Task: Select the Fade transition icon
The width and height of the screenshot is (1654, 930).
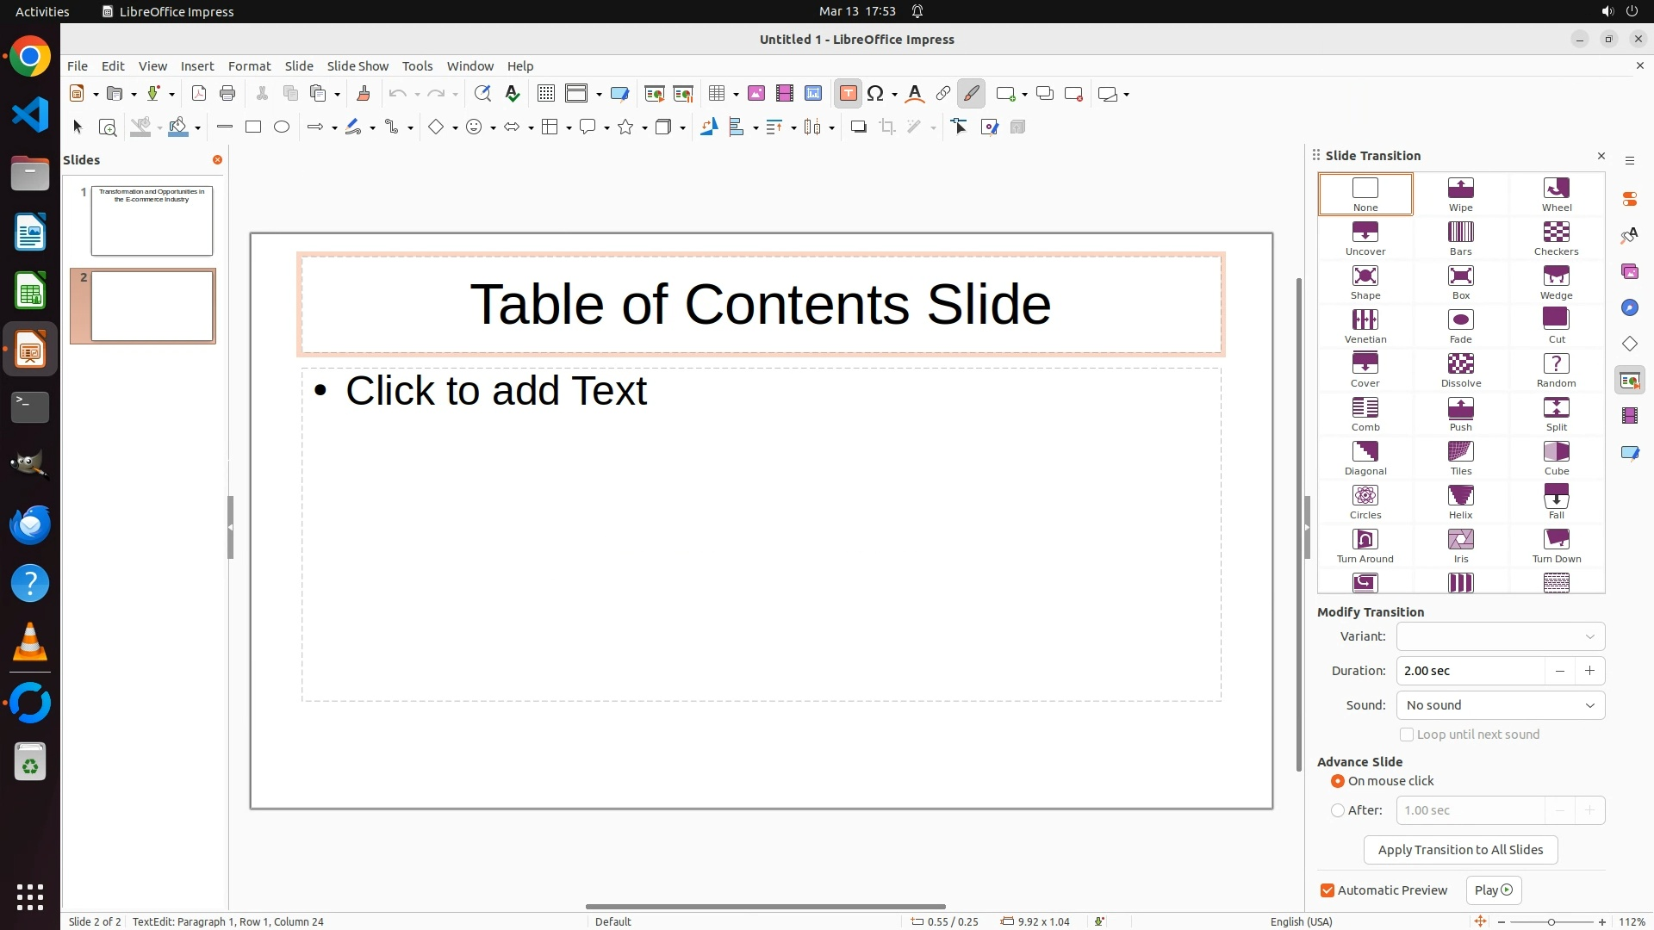Action: [x=1460, y=325]
